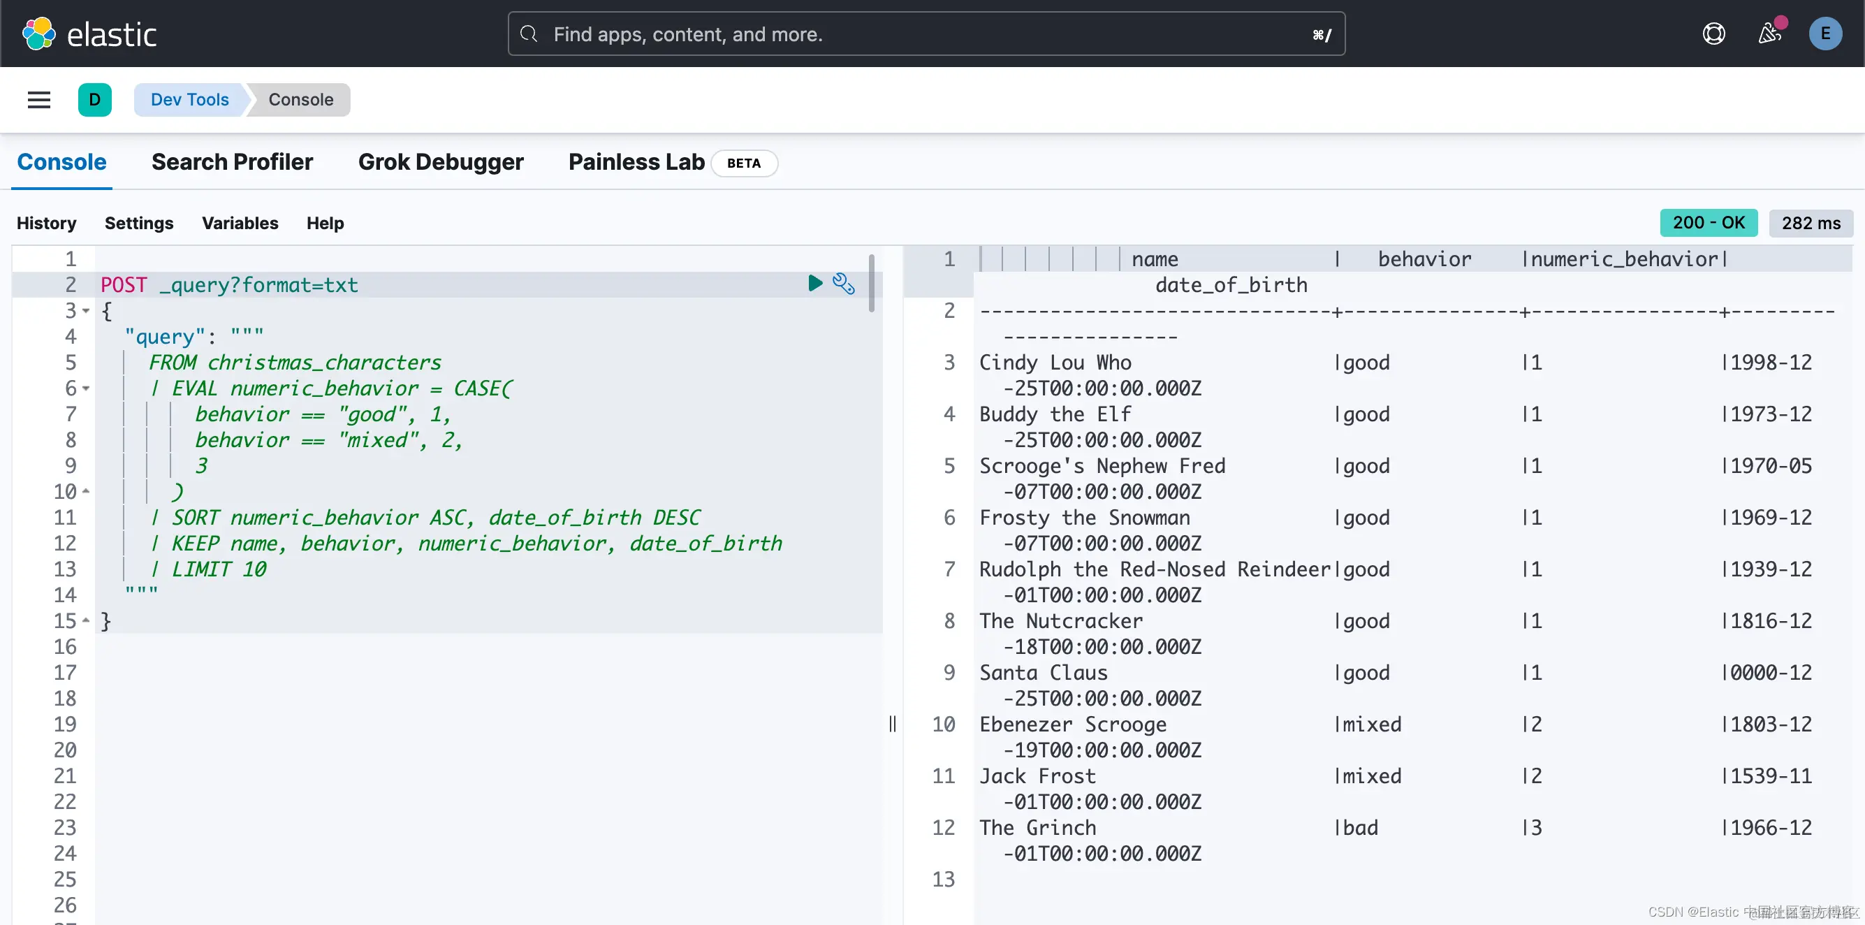Click the Elastic logo

(x=89, y=34)
